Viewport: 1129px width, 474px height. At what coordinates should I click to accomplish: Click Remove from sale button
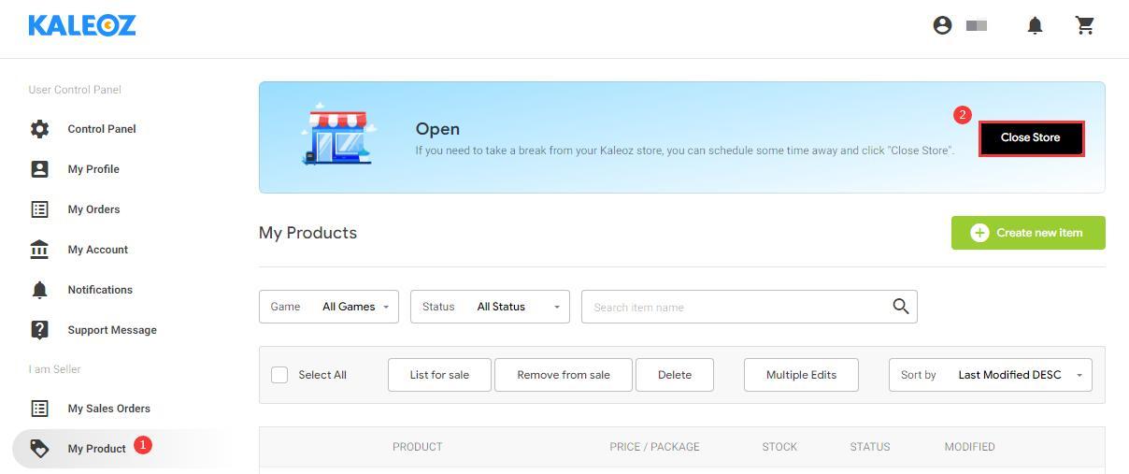pos(564,375)
